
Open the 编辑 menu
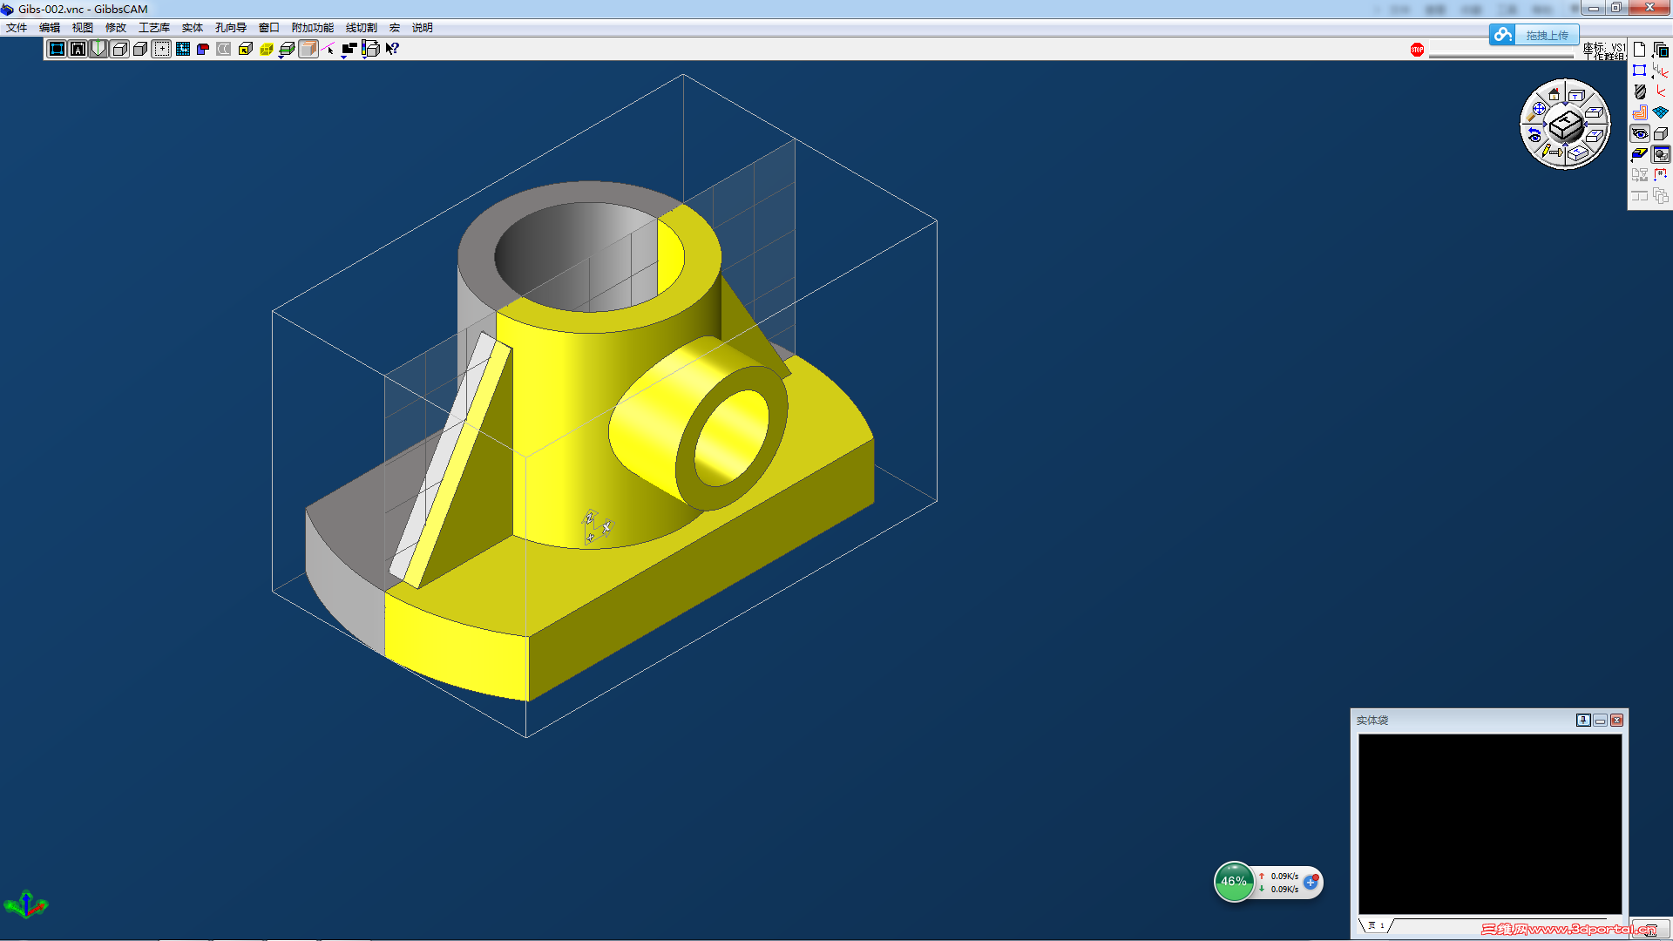pos(50,28)
